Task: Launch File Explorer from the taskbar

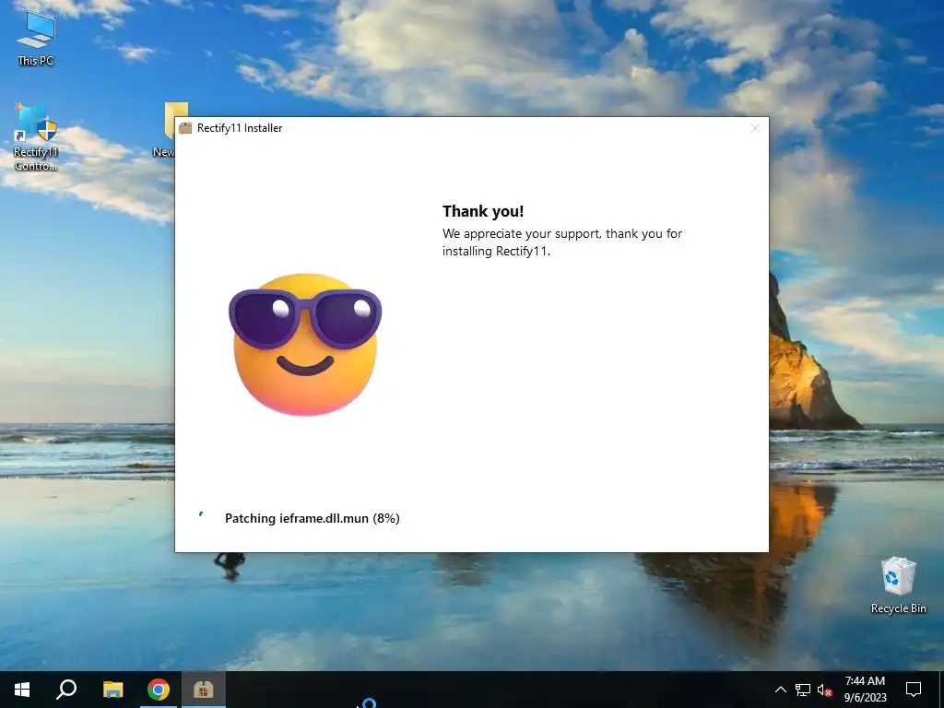Action: point(112,690)
